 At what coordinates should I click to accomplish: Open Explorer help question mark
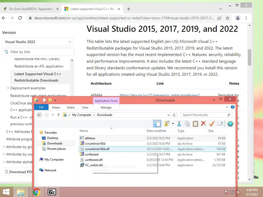(233, 107)
